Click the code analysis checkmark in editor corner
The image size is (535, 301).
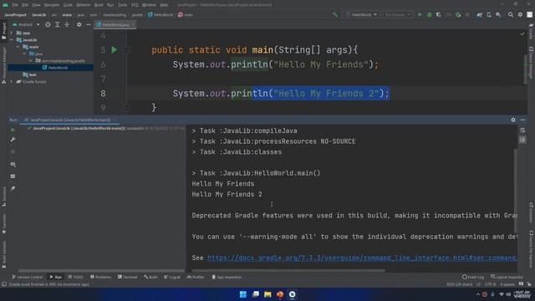(522, 33)
